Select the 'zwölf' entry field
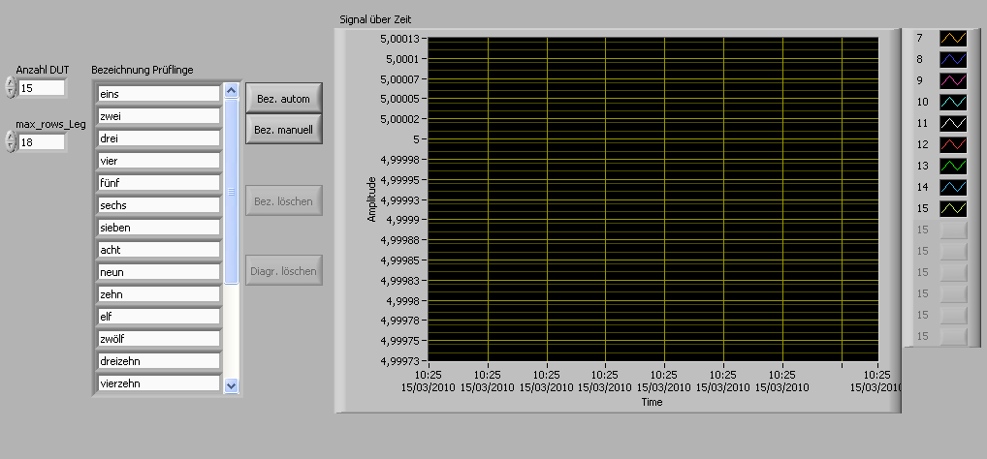Viewport: 987px width, 459px height. [x=158, y=339]
